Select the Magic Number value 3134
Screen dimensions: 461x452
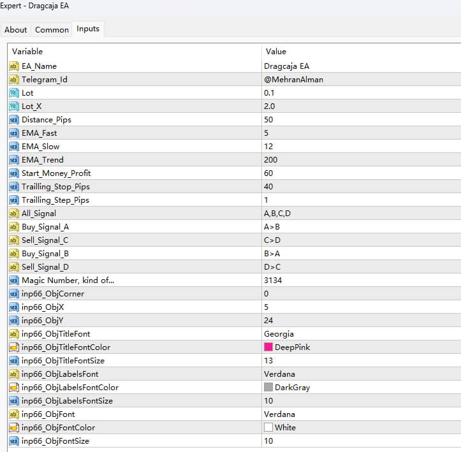(273, 281)
